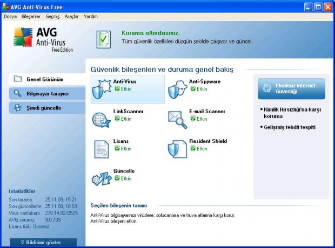The width and height of the screenshot is (335, 248).
Task: Click the Anti-Virus component label
Action: click(125, 81)
